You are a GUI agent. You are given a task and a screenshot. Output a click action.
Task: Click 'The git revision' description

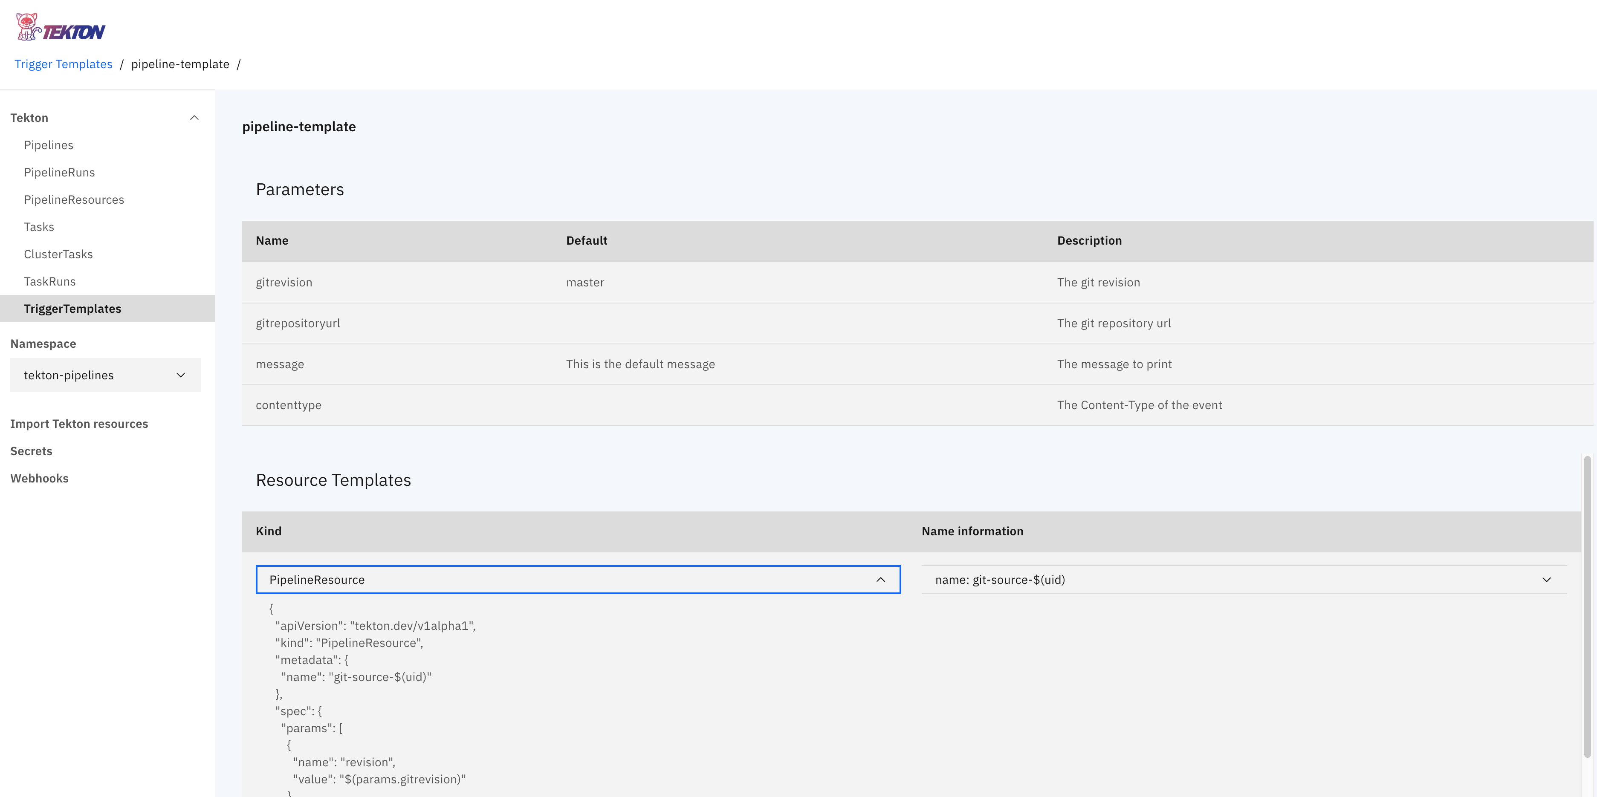[x=1099, y=283]
